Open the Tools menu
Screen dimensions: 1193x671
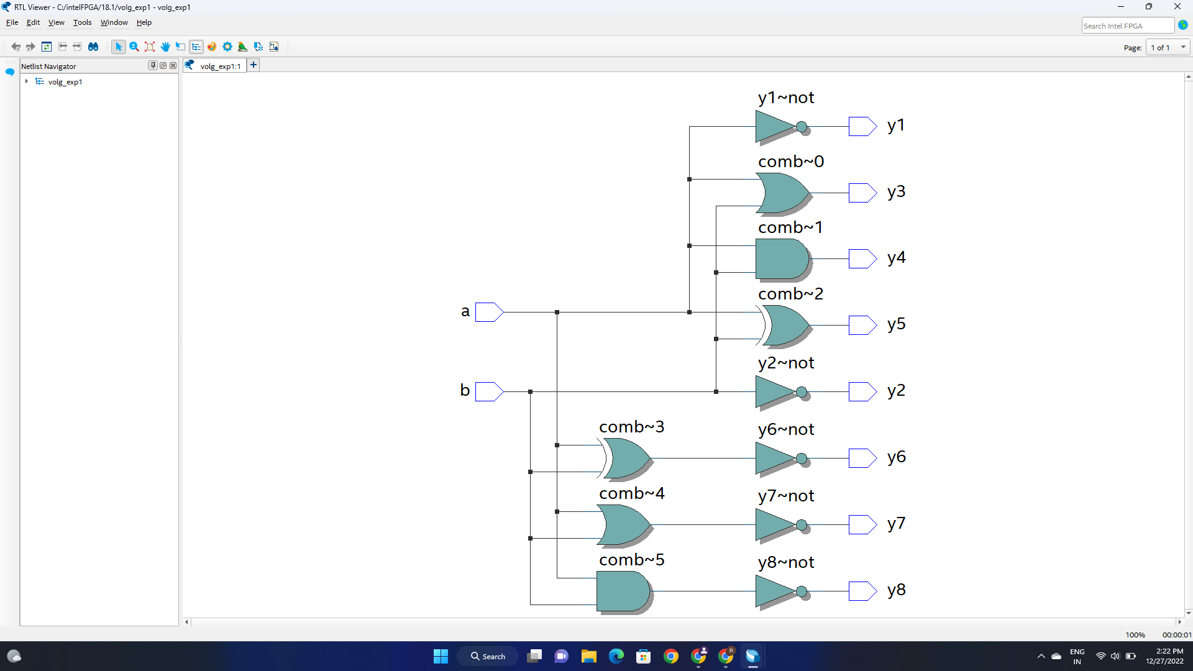[82, 22]
